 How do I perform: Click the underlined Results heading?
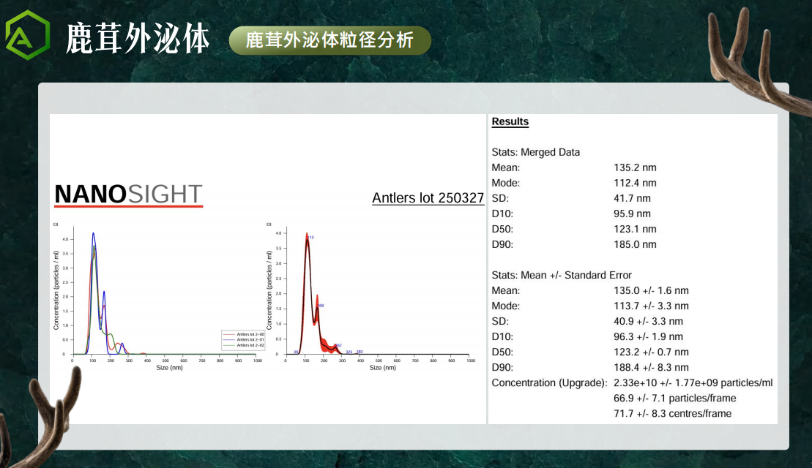510,121
